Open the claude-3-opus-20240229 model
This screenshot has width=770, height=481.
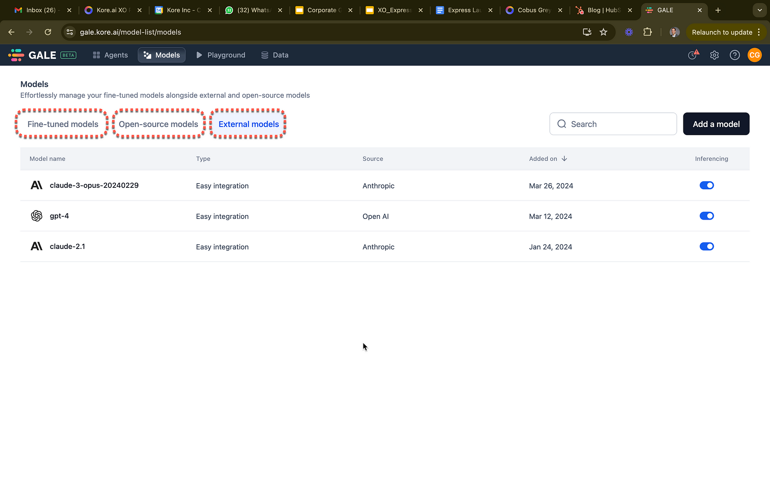pos(94,185)
